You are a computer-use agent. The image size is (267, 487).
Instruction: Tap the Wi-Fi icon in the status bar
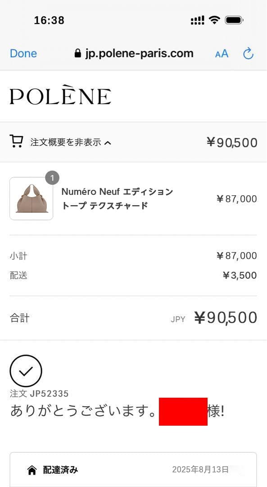[x=215, y=19]
